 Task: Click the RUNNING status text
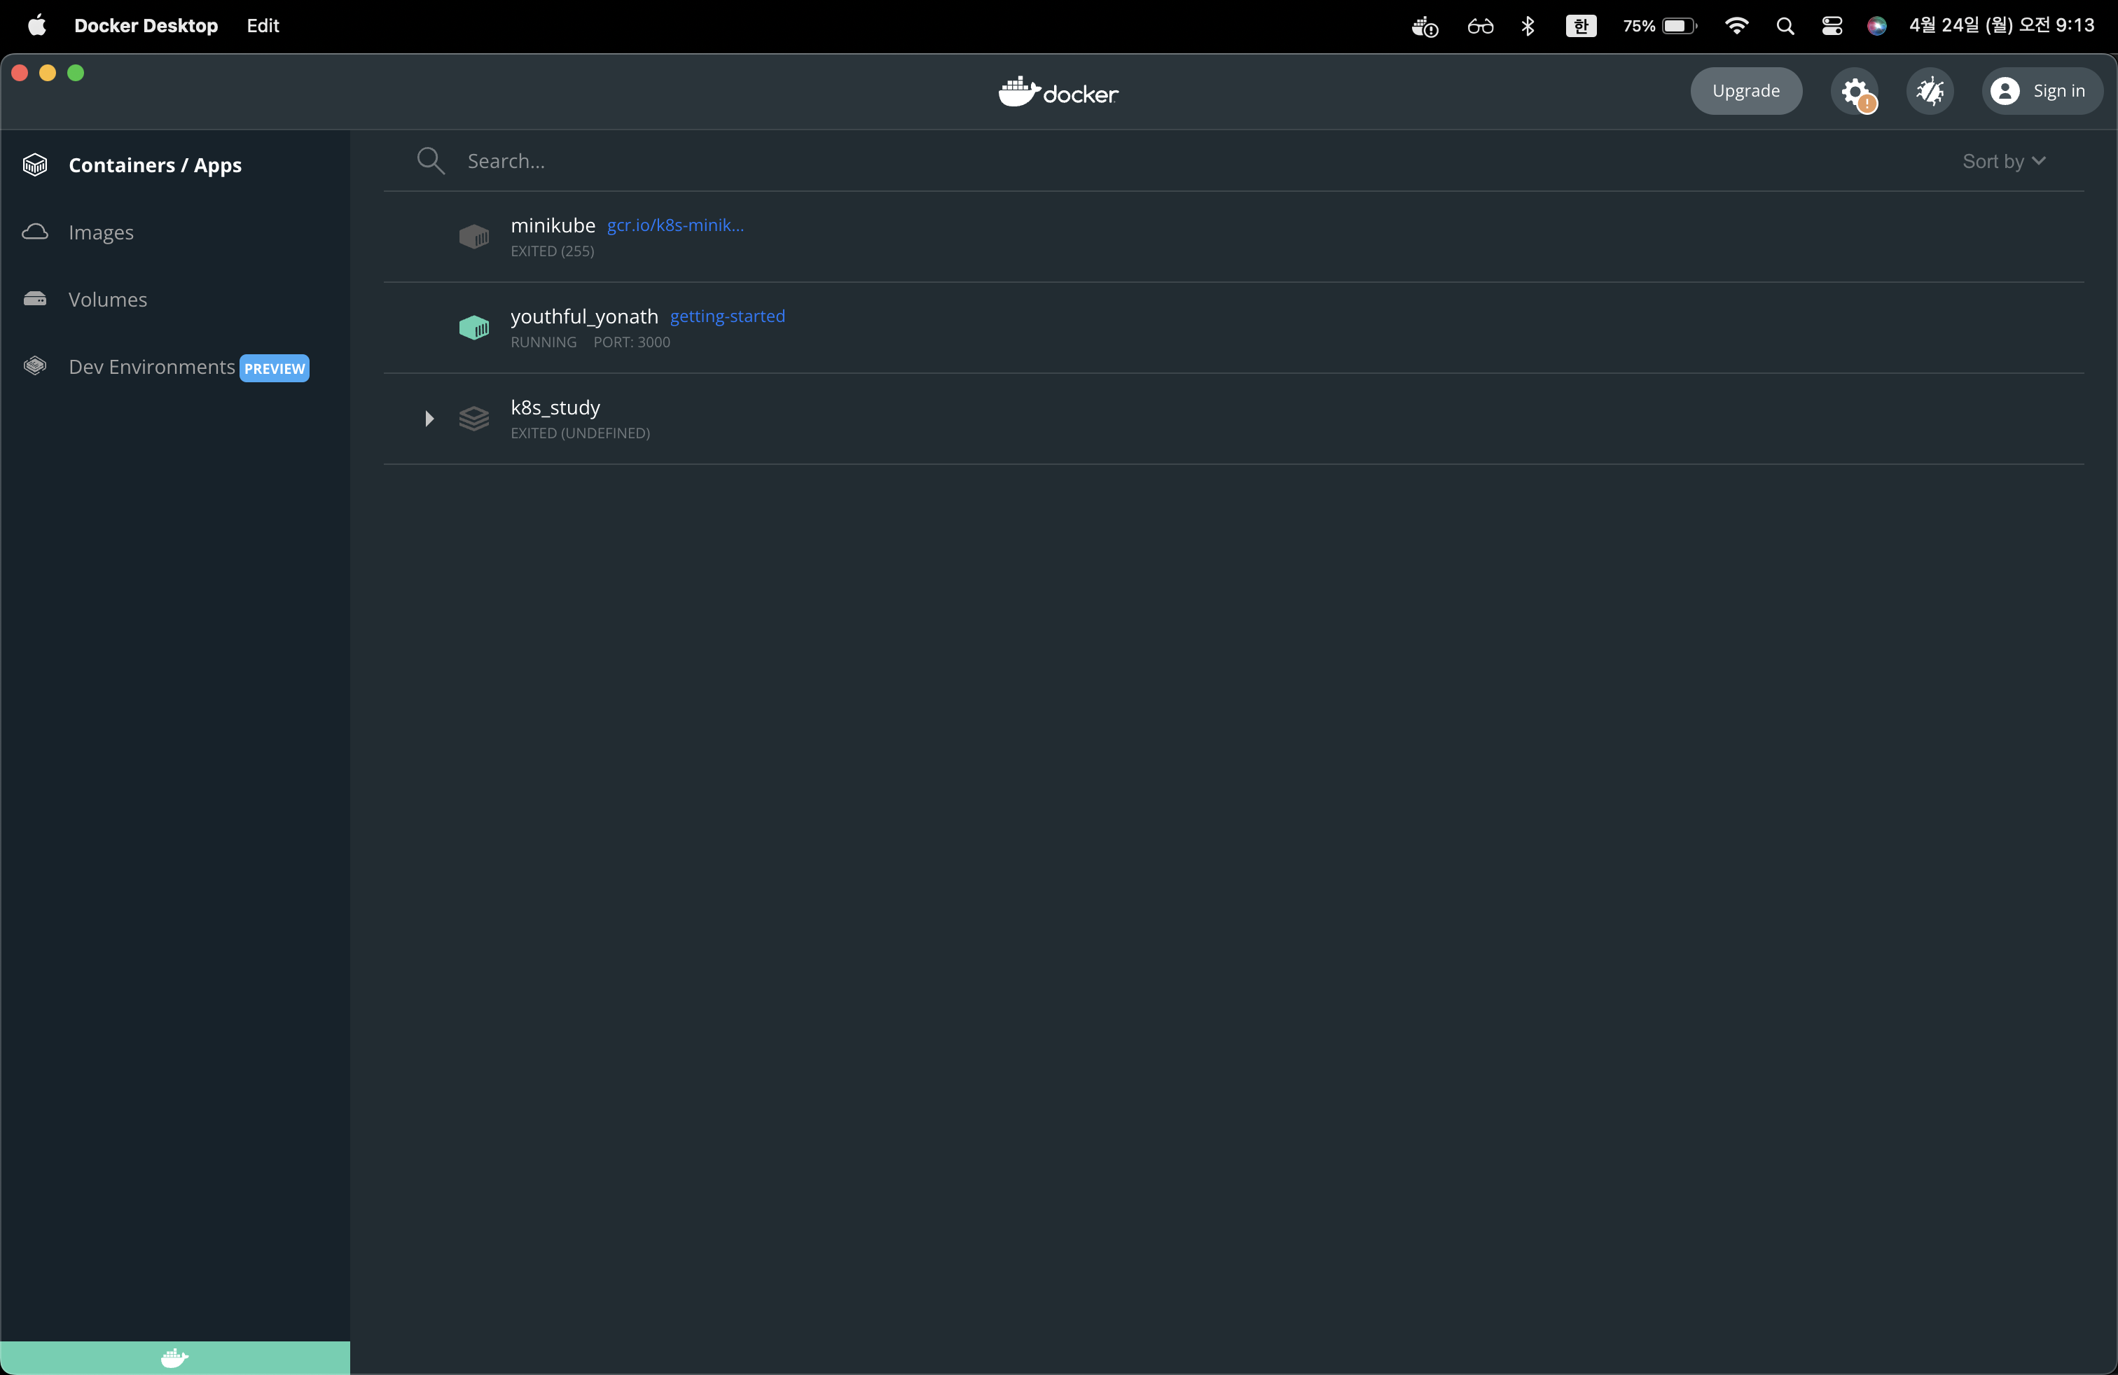(x=544, y=342)
